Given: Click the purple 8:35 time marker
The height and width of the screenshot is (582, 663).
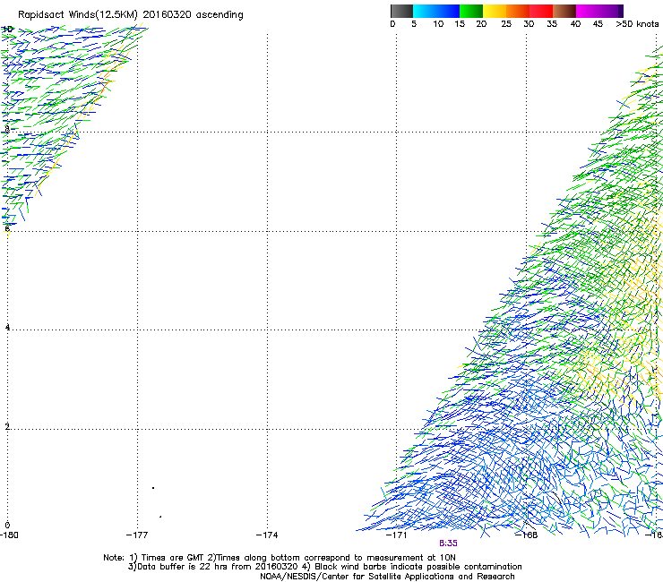Looking at the screenshot, I should pyautogui.click(x=448, y=543).
